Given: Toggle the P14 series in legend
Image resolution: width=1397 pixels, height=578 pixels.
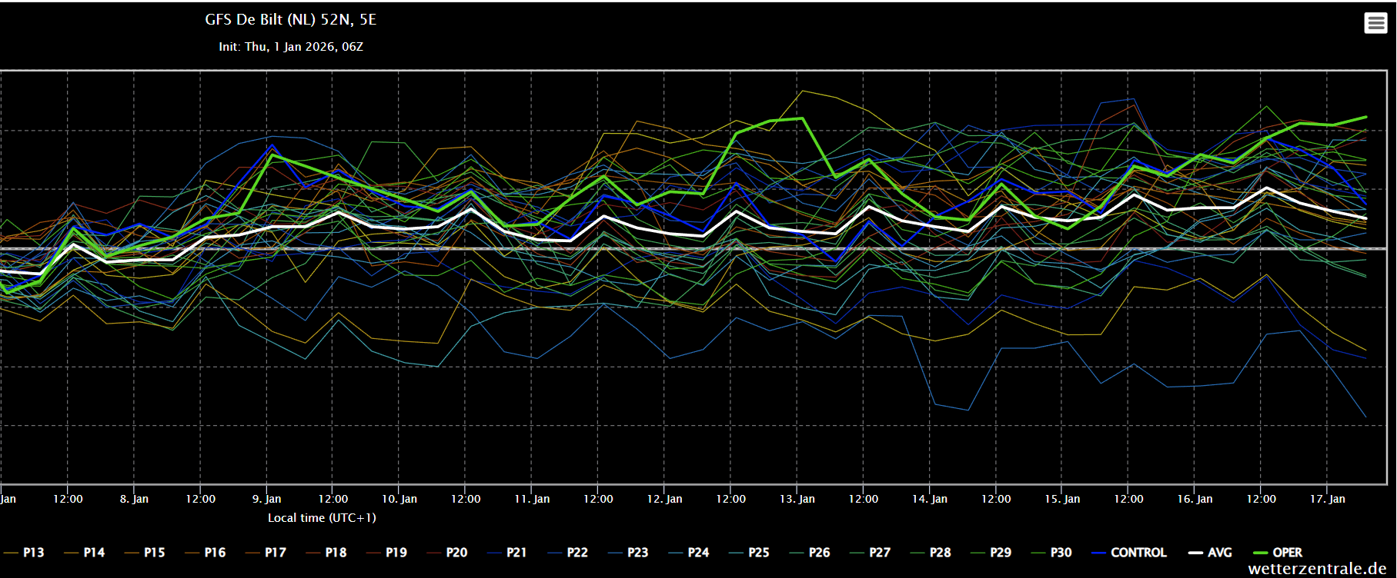Looking at the screenshot, I should click(85, 553).
